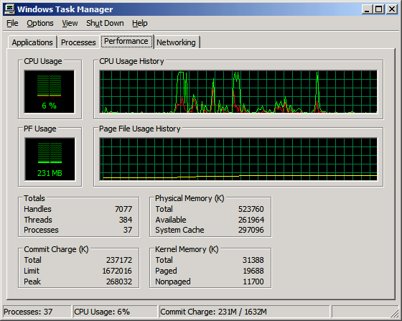The image size is (402, 321).
Task: Click the 'System Cache' label
Action: click(179, 230)
